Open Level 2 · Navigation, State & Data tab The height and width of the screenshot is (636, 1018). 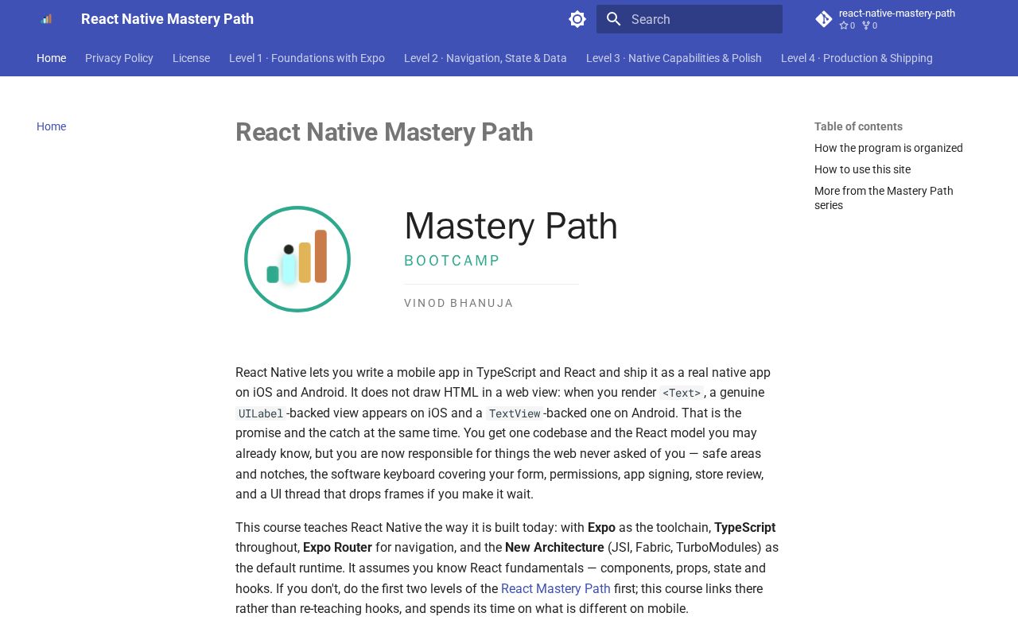click(485, 58)
